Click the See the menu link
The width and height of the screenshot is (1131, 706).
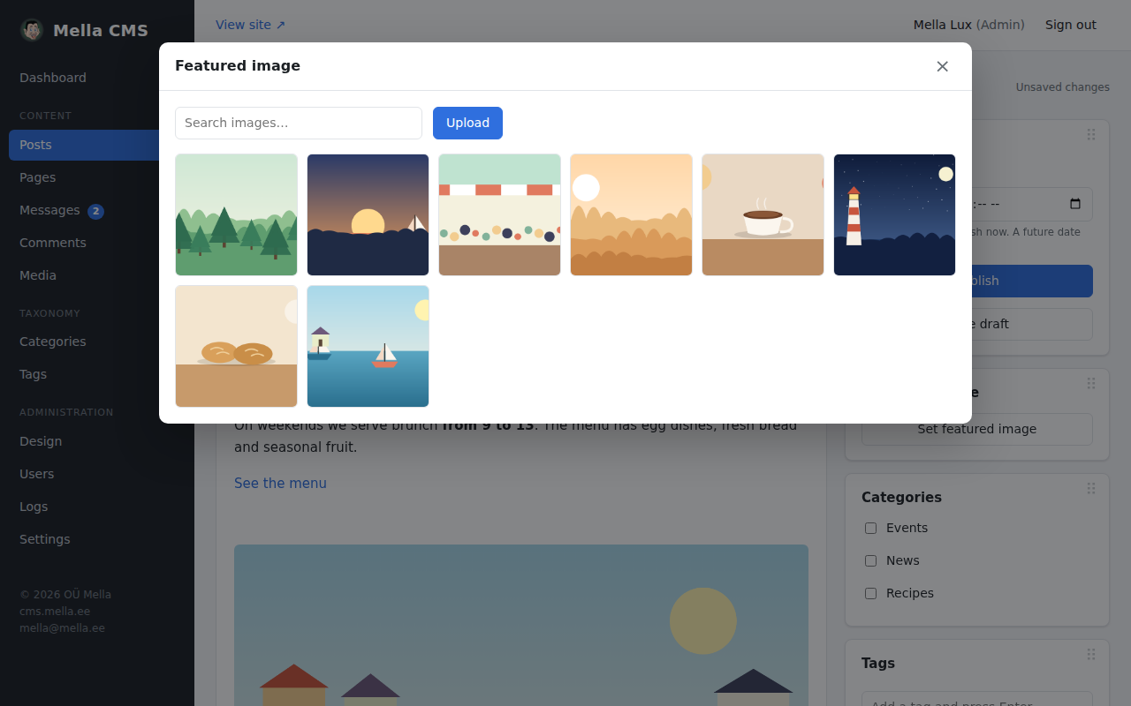click(x=280, y=484)
